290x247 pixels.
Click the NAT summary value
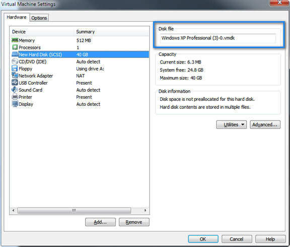[81, 76]
